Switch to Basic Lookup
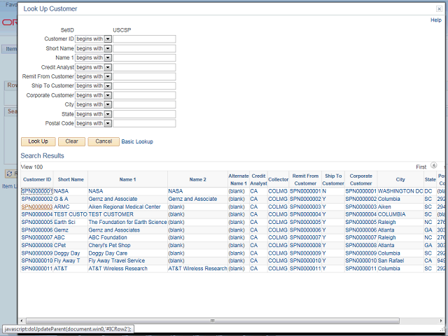This screenshot has width=448, height=336. coord(137,141)
